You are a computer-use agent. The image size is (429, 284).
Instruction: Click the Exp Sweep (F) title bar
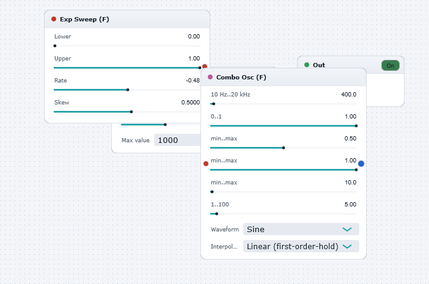tap(127, 19)
